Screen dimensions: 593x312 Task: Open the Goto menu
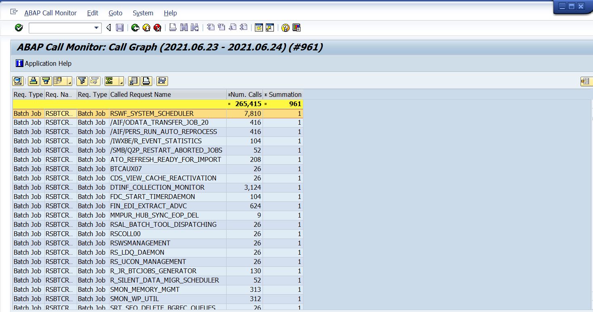[x=115, y=13]
